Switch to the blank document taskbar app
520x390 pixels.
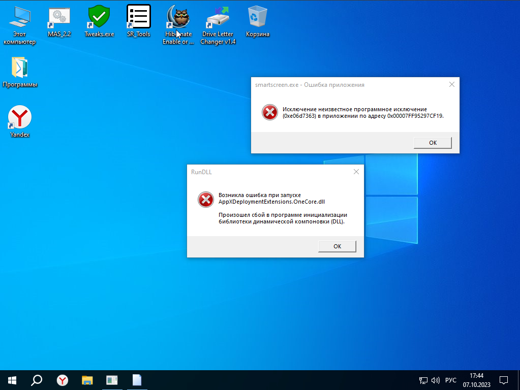click(137, 380)
